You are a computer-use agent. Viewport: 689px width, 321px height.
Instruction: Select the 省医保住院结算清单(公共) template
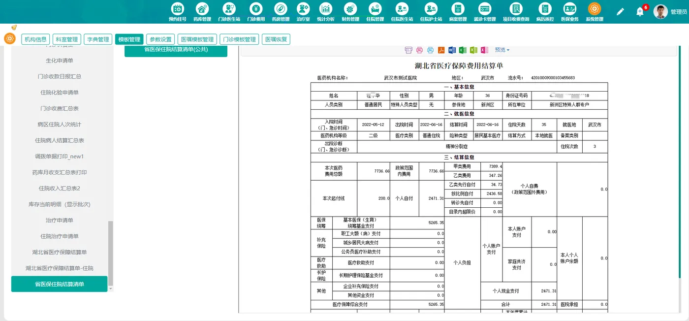pos(176,50)
